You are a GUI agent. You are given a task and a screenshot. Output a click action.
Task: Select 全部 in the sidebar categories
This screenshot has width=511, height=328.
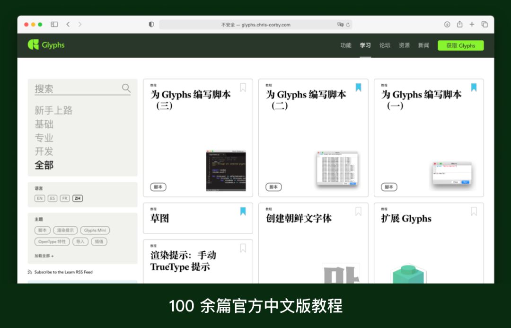(x=45, y=165)
